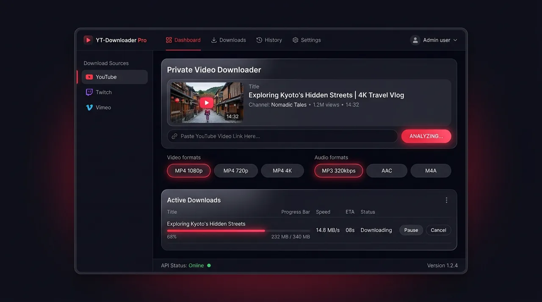Click the link icon in the URL field

[x=174, y=136]
